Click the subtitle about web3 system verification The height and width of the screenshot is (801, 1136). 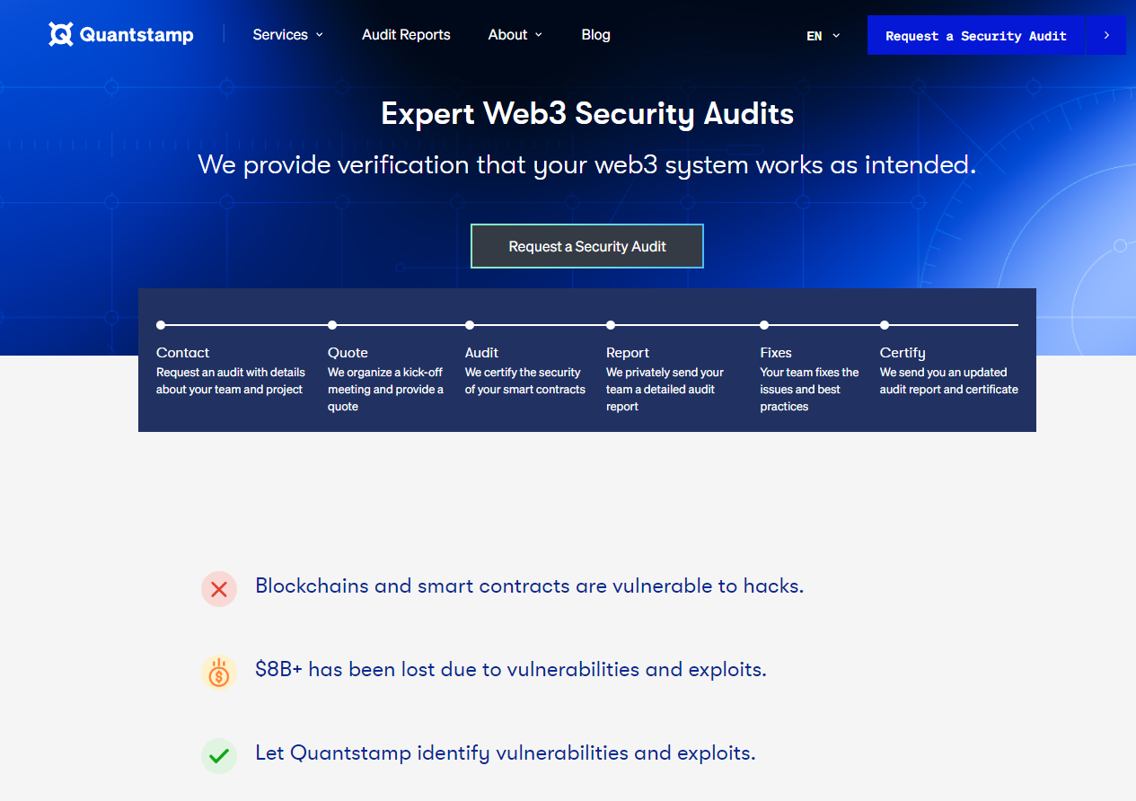(587, 165)
